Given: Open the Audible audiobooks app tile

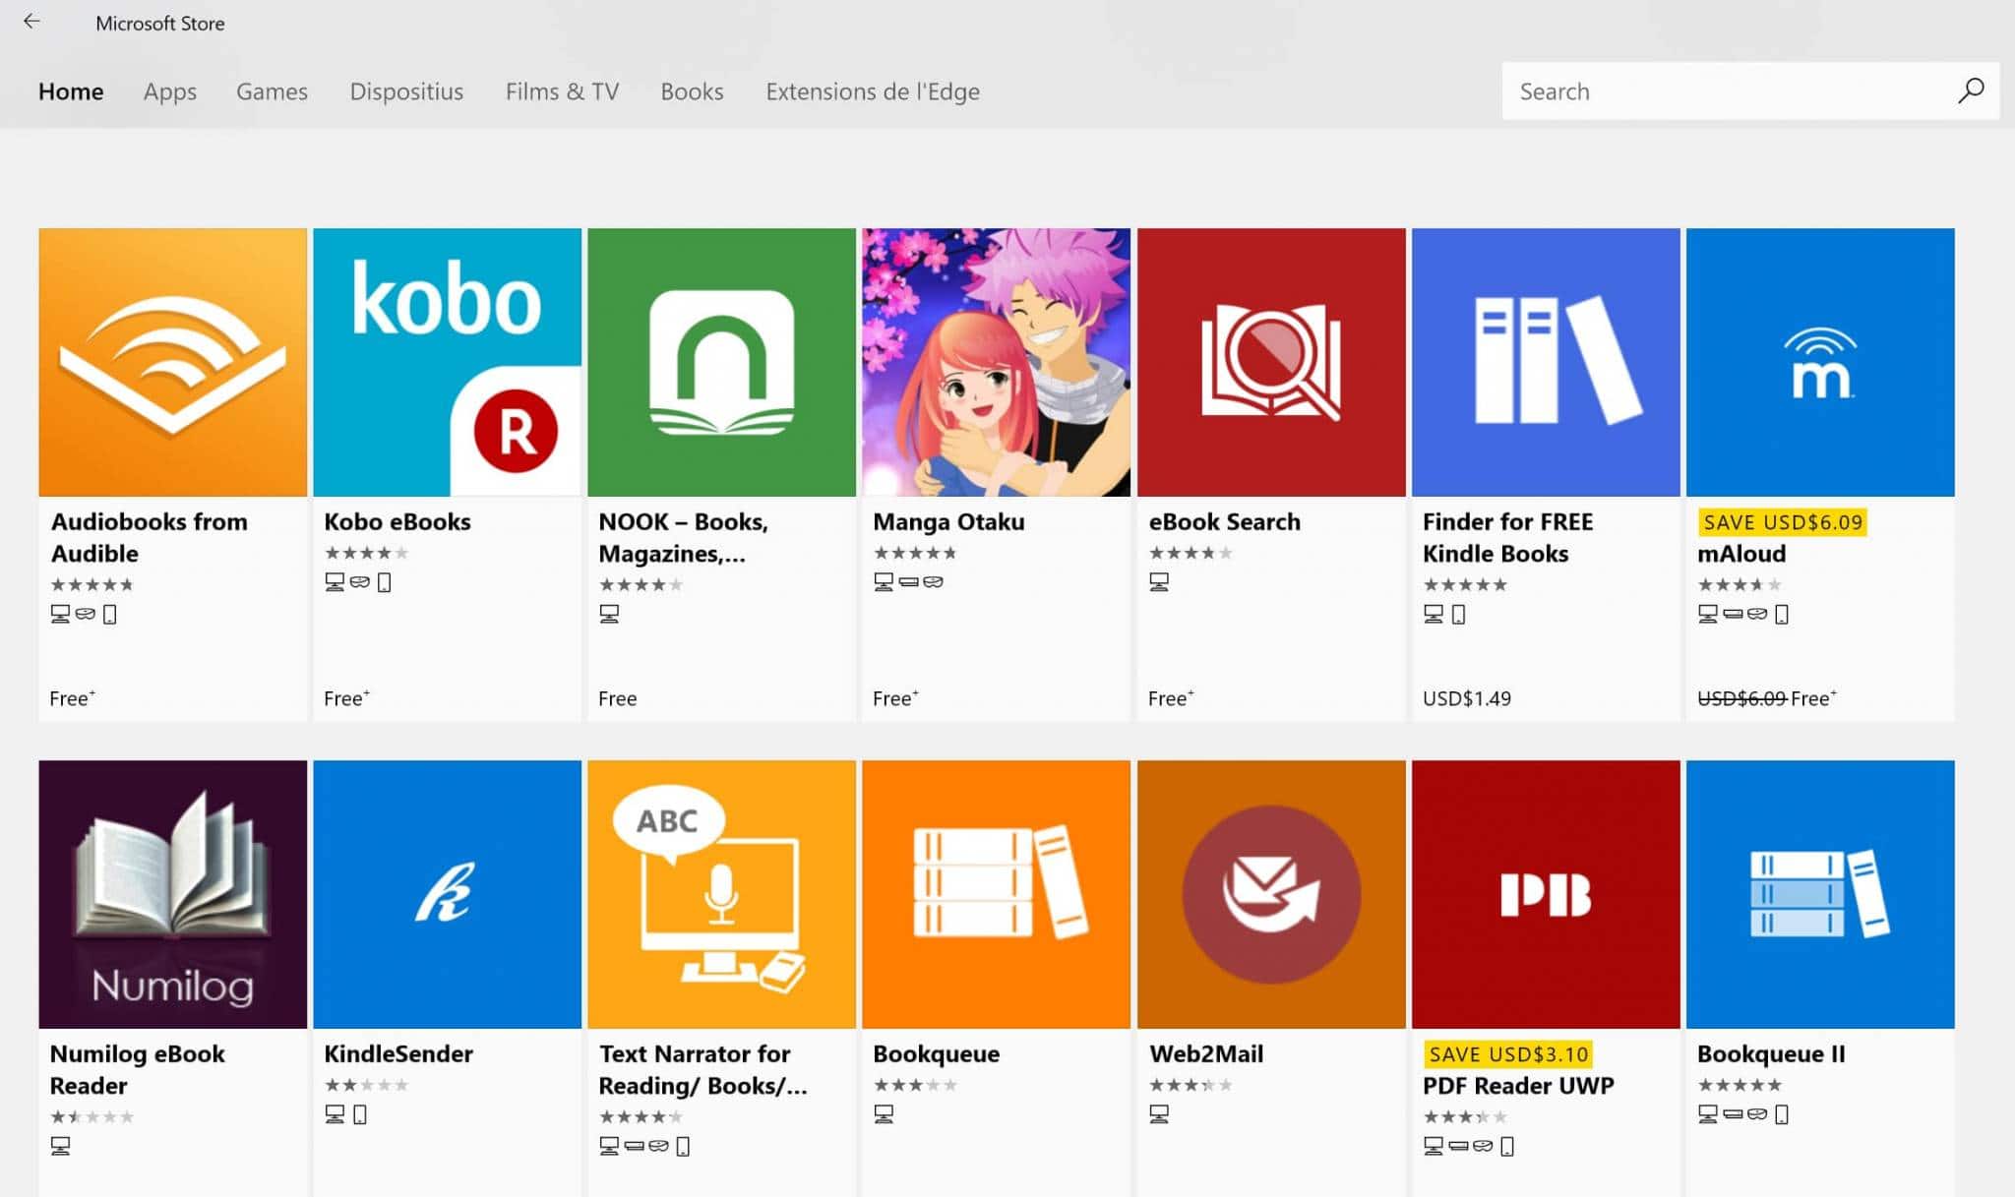Looking at the screenshot, I should (173, 362).
